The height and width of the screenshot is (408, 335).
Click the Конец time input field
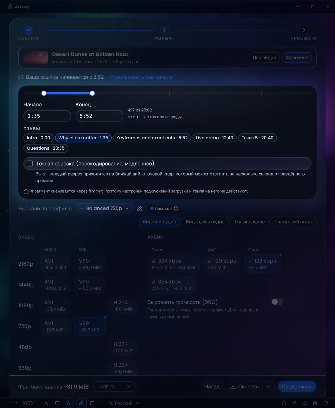tap(99, 116)
